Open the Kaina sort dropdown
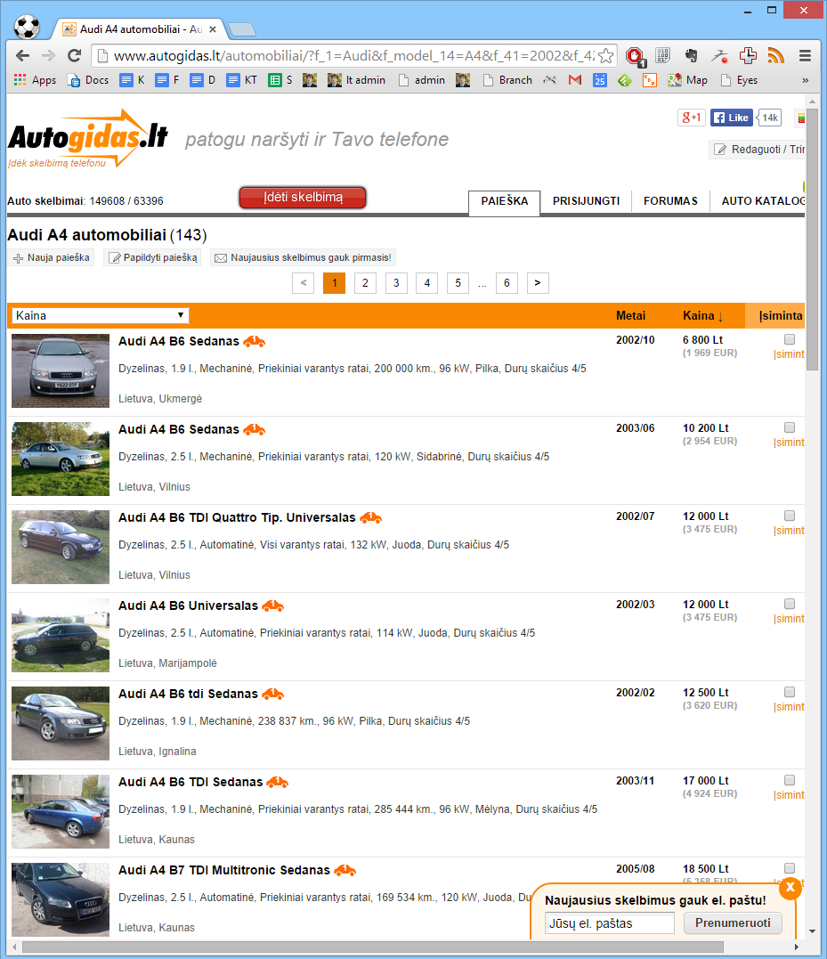Viewport: 827px width, 959px height. 101,315
